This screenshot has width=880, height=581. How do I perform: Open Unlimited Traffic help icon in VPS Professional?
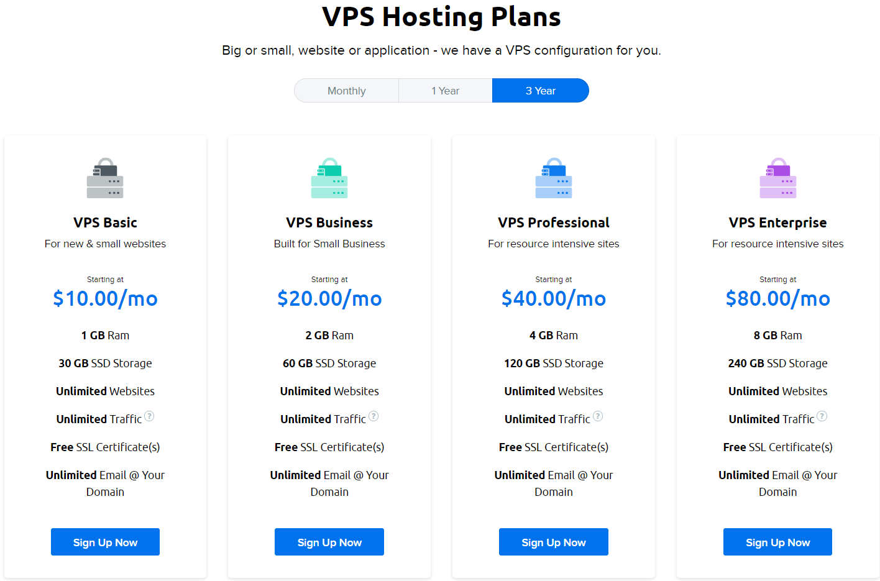pyautogui.click(x=598, y=416)
